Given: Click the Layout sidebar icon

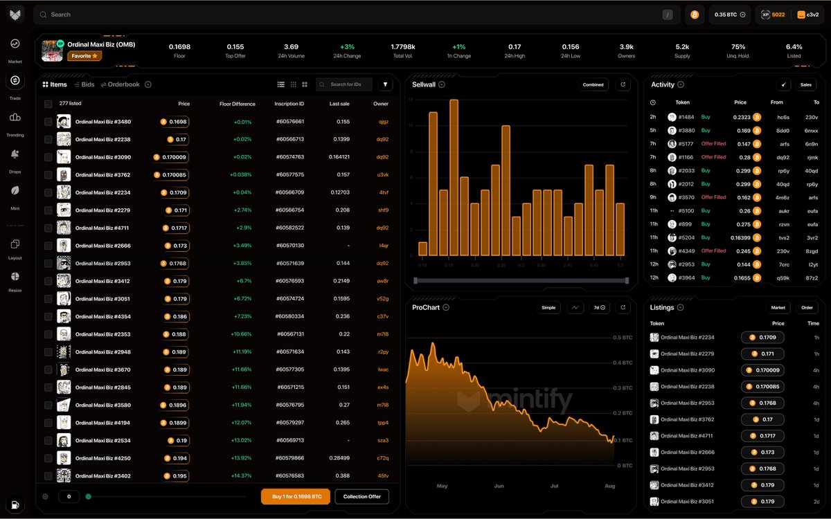Looking at the screenshot, I should 15,244.
